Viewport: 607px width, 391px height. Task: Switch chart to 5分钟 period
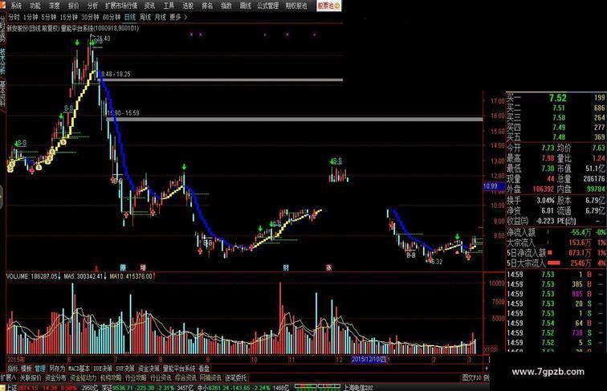[x=49, y=17]
